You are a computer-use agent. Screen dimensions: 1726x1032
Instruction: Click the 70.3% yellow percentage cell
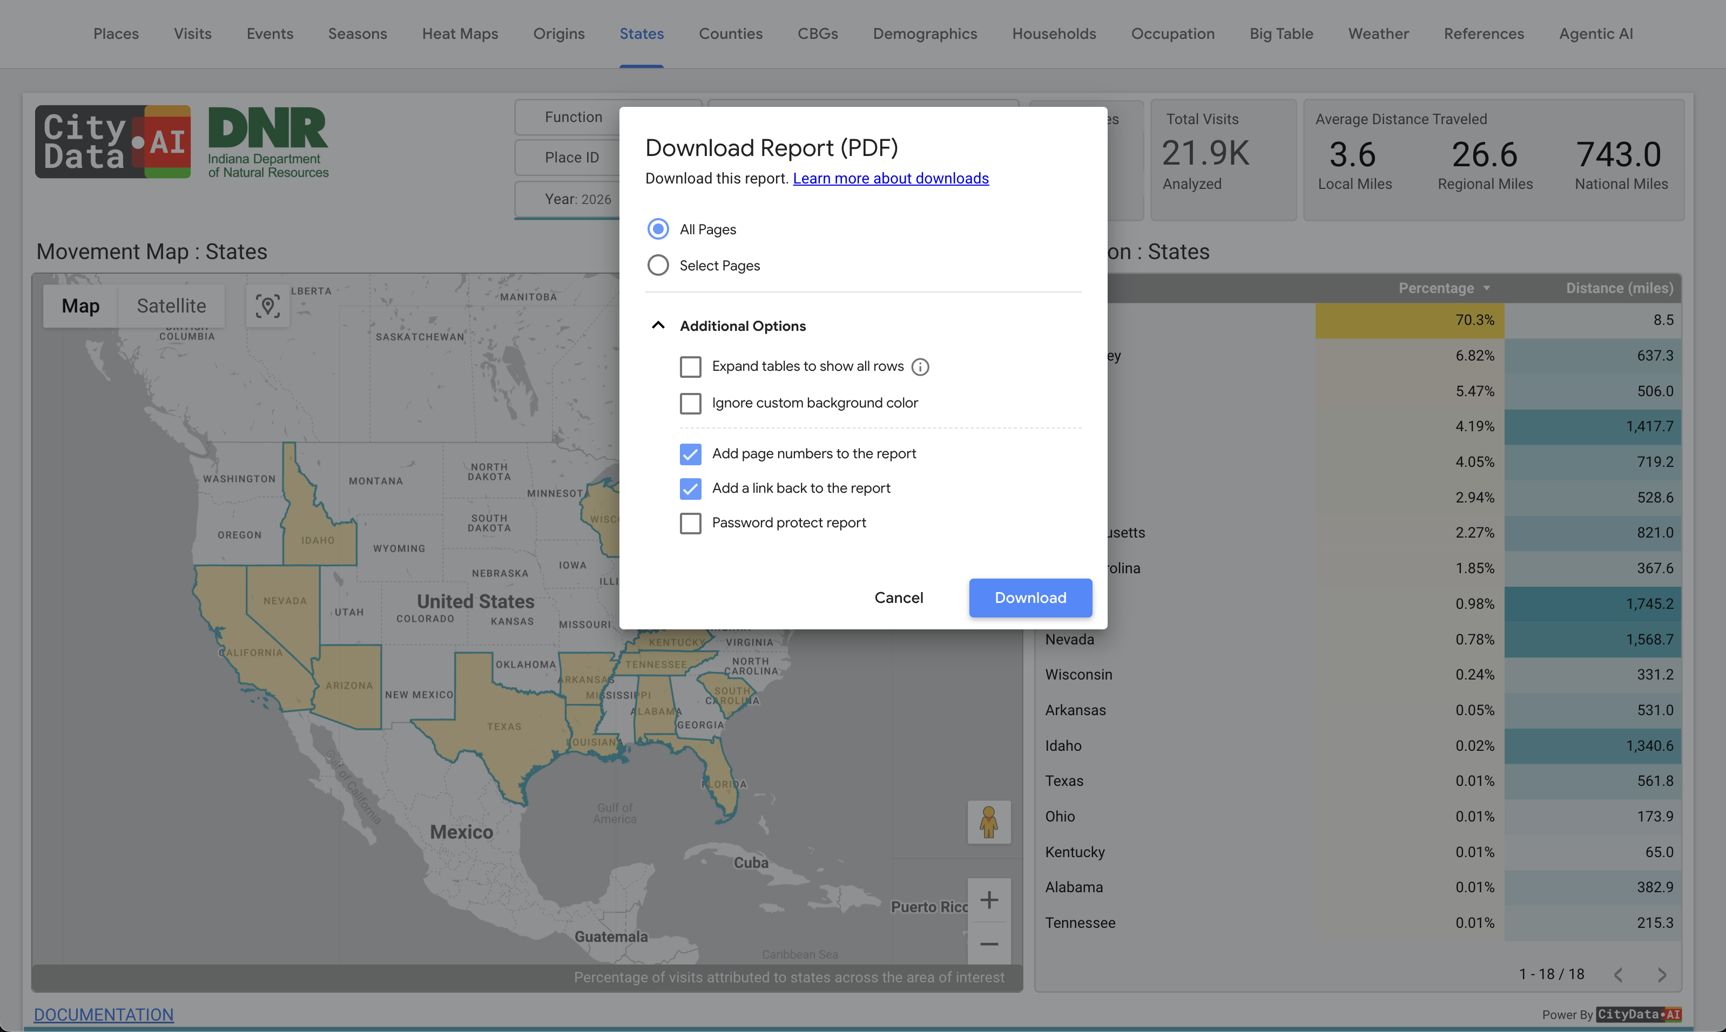click(1410, 320)
